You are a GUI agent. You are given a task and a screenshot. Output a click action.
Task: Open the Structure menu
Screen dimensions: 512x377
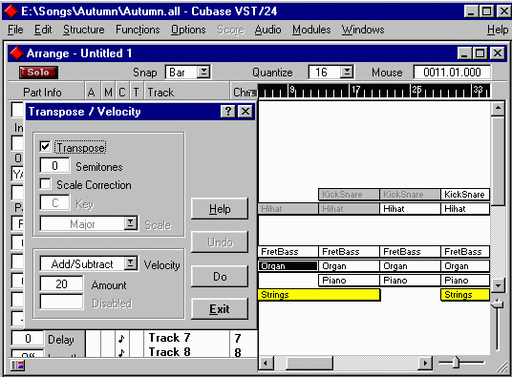pos(84,30)
